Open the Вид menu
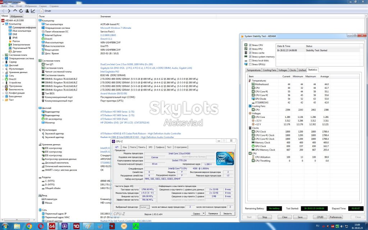Screen dimensions: 368x230 tap(11, 6)
